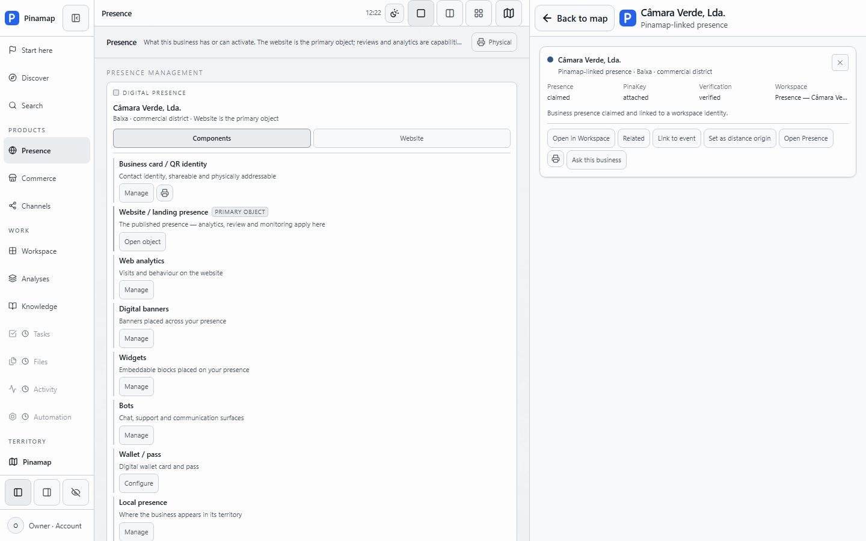Toggle the map view button in top toolbar
Screen dimensions: 866x541
pyautogui.click(x=509, y=13)
